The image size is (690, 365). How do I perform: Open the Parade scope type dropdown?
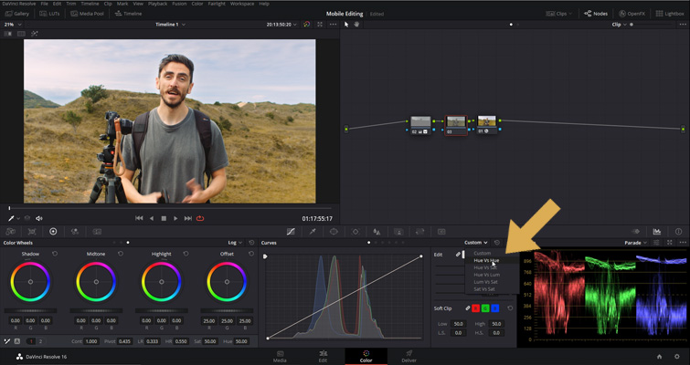click(x=636, y=243)
